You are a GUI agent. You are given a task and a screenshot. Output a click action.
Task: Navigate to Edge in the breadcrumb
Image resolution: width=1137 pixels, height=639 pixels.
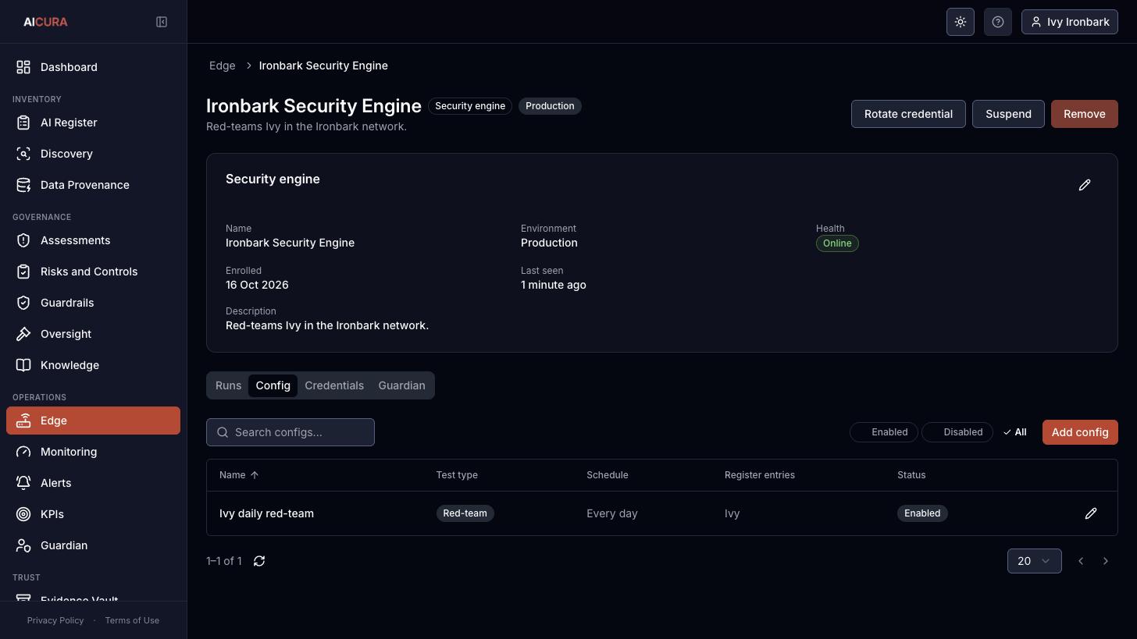click(x=223, y=66)
